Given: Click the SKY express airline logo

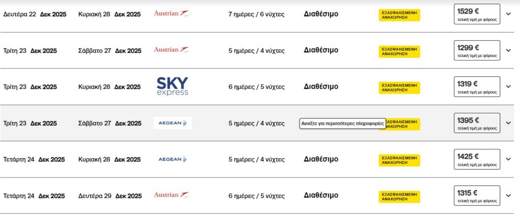Looking at the screenshot, I should point(172,86).
